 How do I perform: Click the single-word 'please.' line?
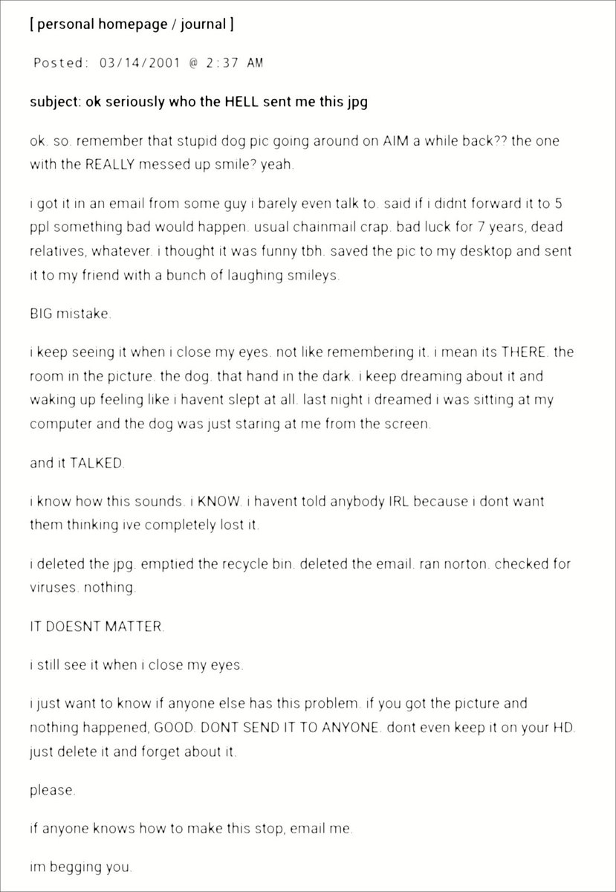[53, 790]
